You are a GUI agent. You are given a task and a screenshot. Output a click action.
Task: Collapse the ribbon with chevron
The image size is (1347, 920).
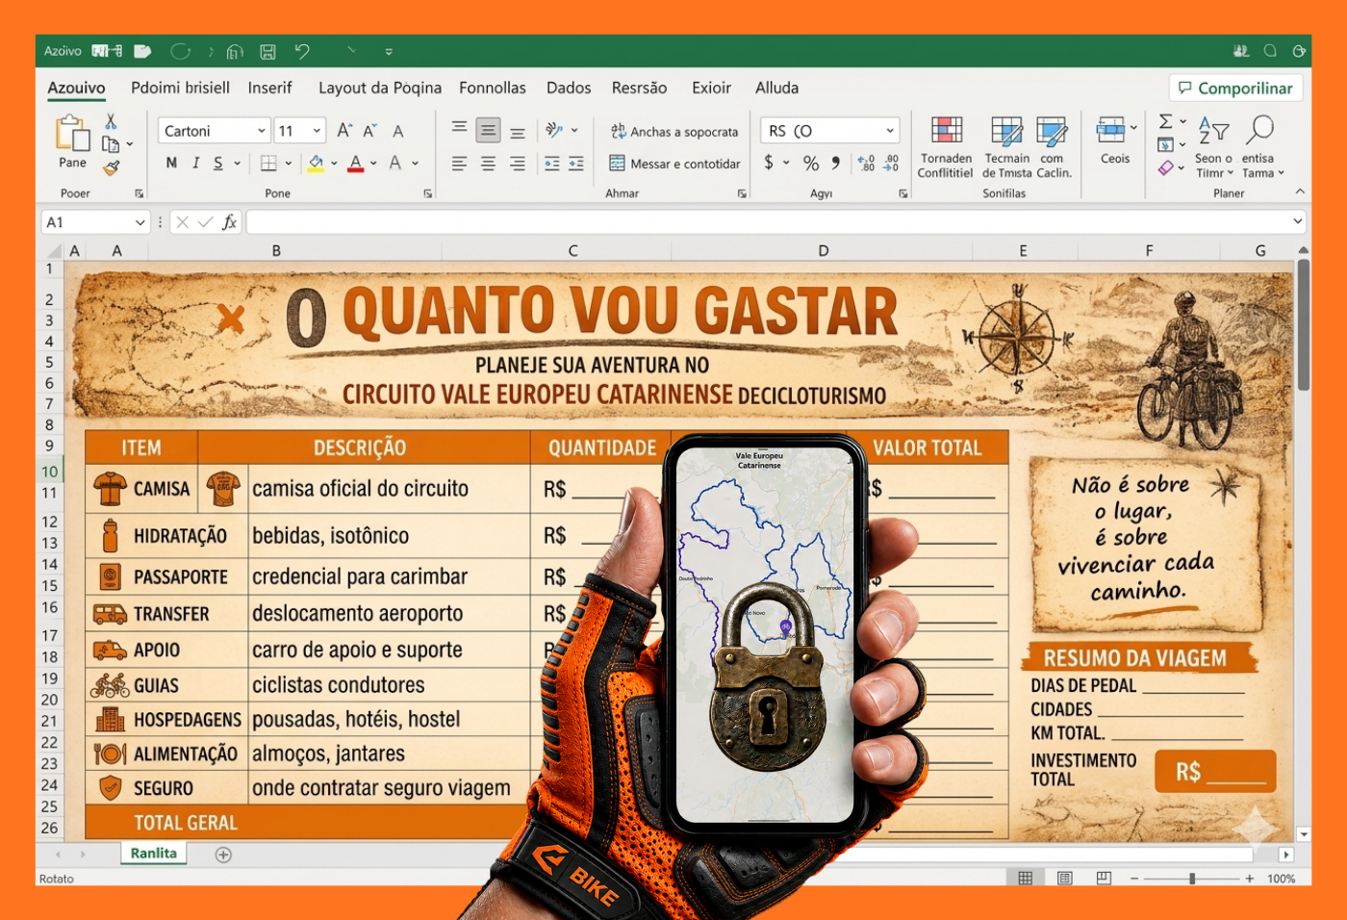(x=1300, y=192)
